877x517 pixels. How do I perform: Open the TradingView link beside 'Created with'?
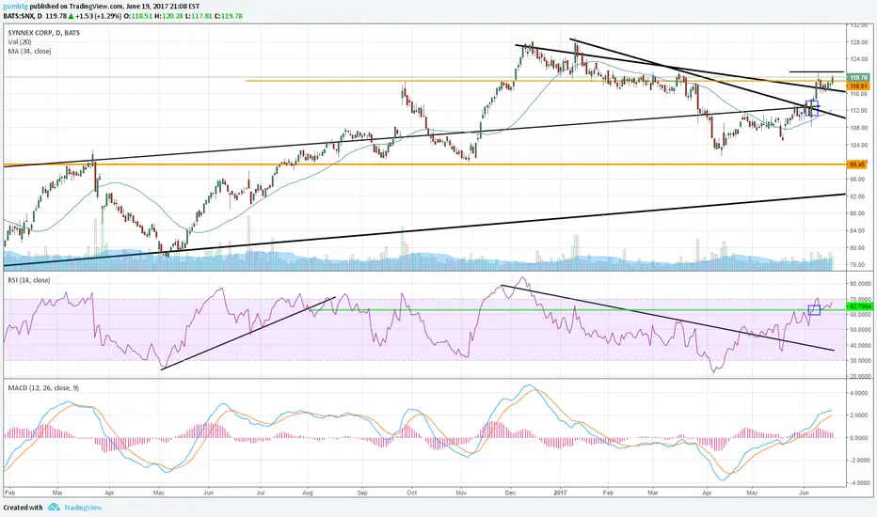click(x=82, y=508)
